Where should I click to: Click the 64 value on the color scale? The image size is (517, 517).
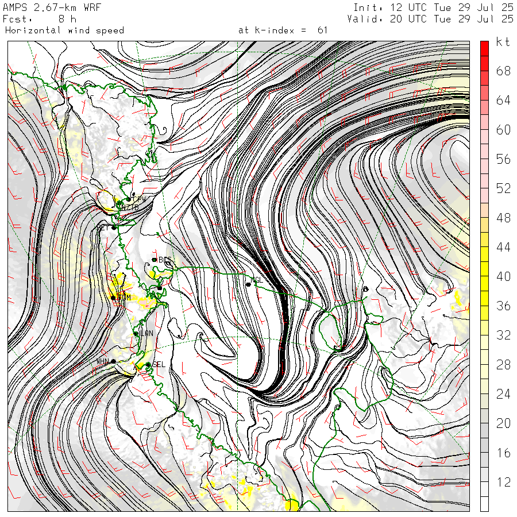(x=503, y=100)
